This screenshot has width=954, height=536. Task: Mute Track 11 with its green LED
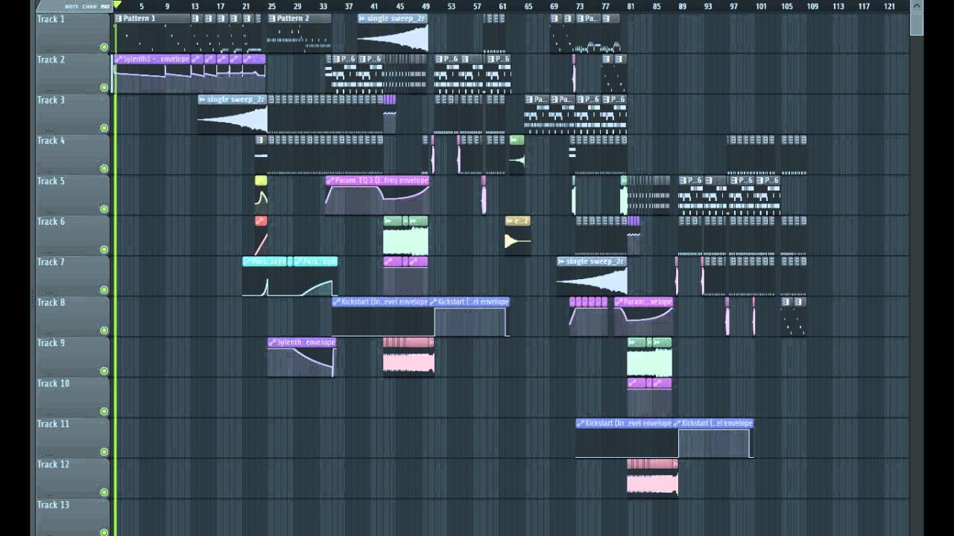click(104, 452)
